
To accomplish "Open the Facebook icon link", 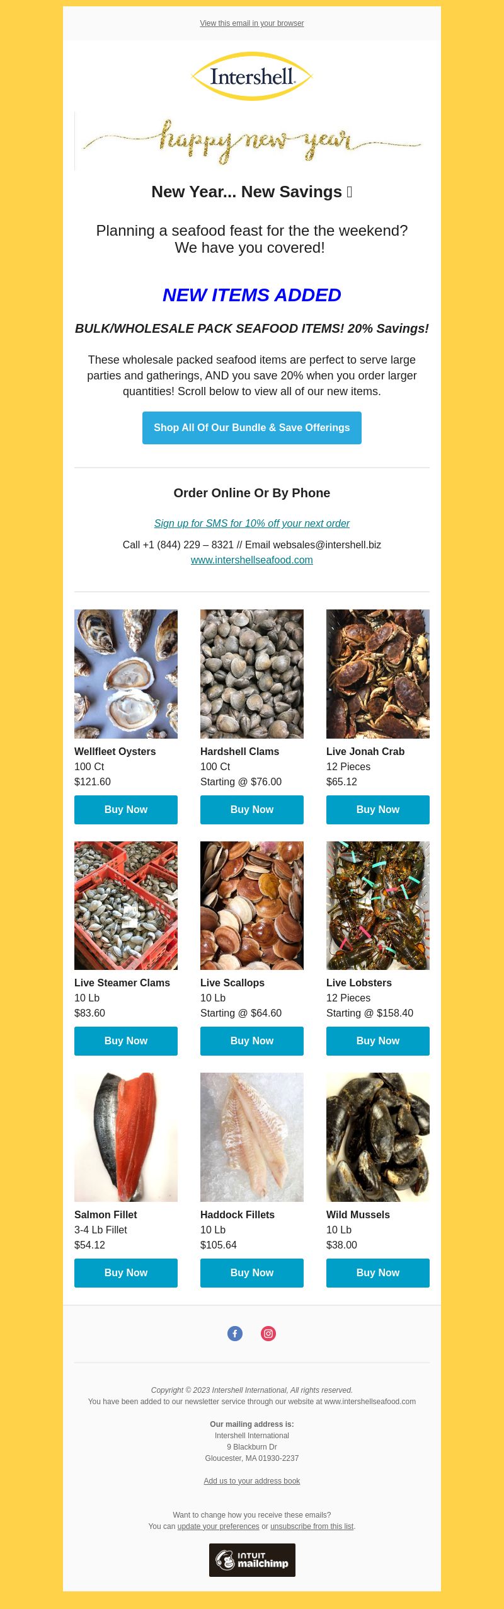I will click(235, 1334).
